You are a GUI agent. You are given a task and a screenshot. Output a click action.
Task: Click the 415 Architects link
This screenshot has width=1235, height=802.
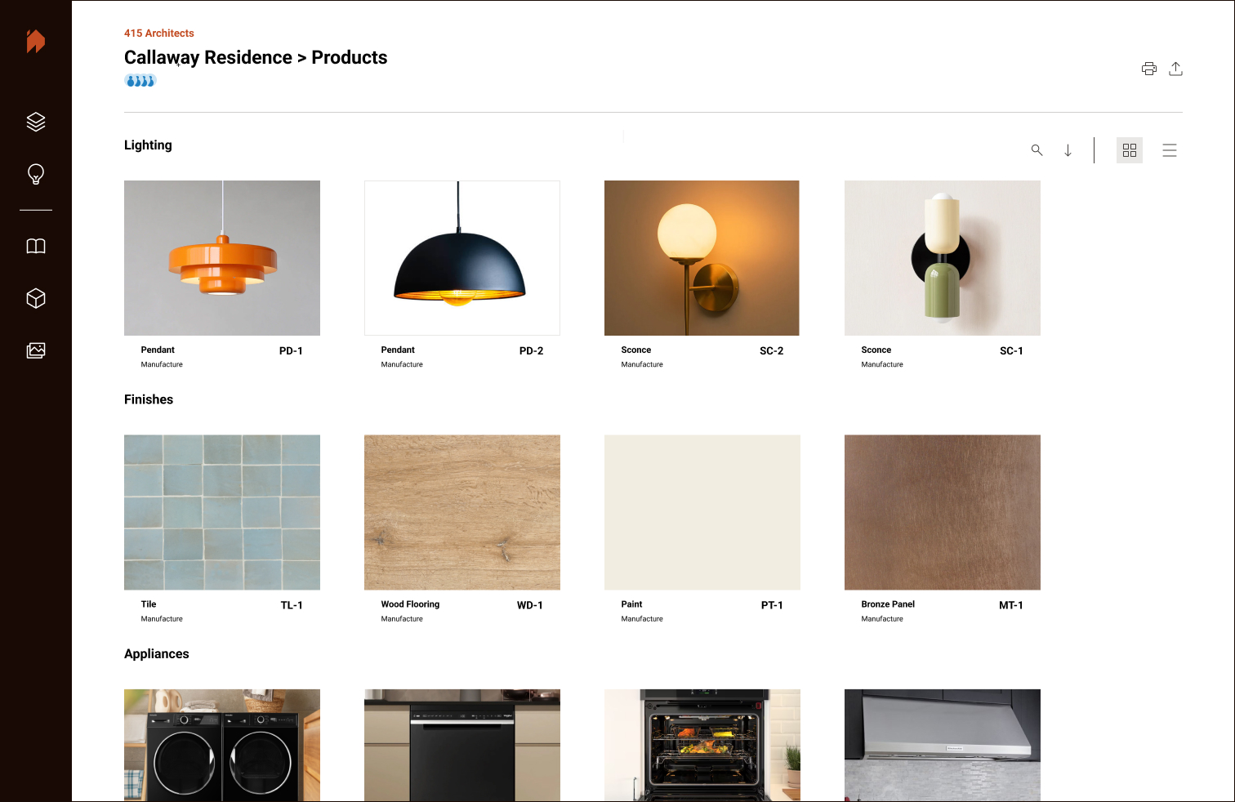(159, 33)
